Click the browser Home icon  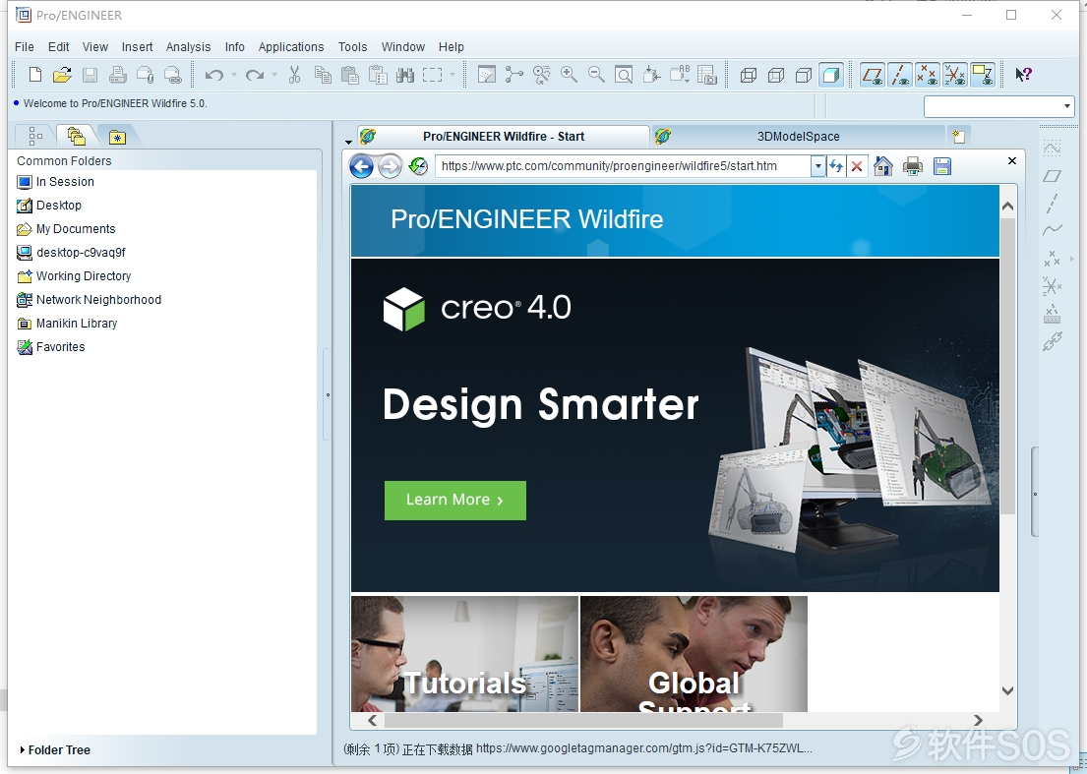(883, 166)
